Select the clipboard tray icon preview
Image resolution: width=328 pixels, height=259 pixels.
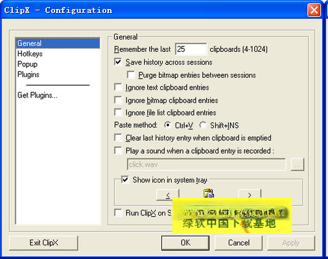(x=209, y=193)
